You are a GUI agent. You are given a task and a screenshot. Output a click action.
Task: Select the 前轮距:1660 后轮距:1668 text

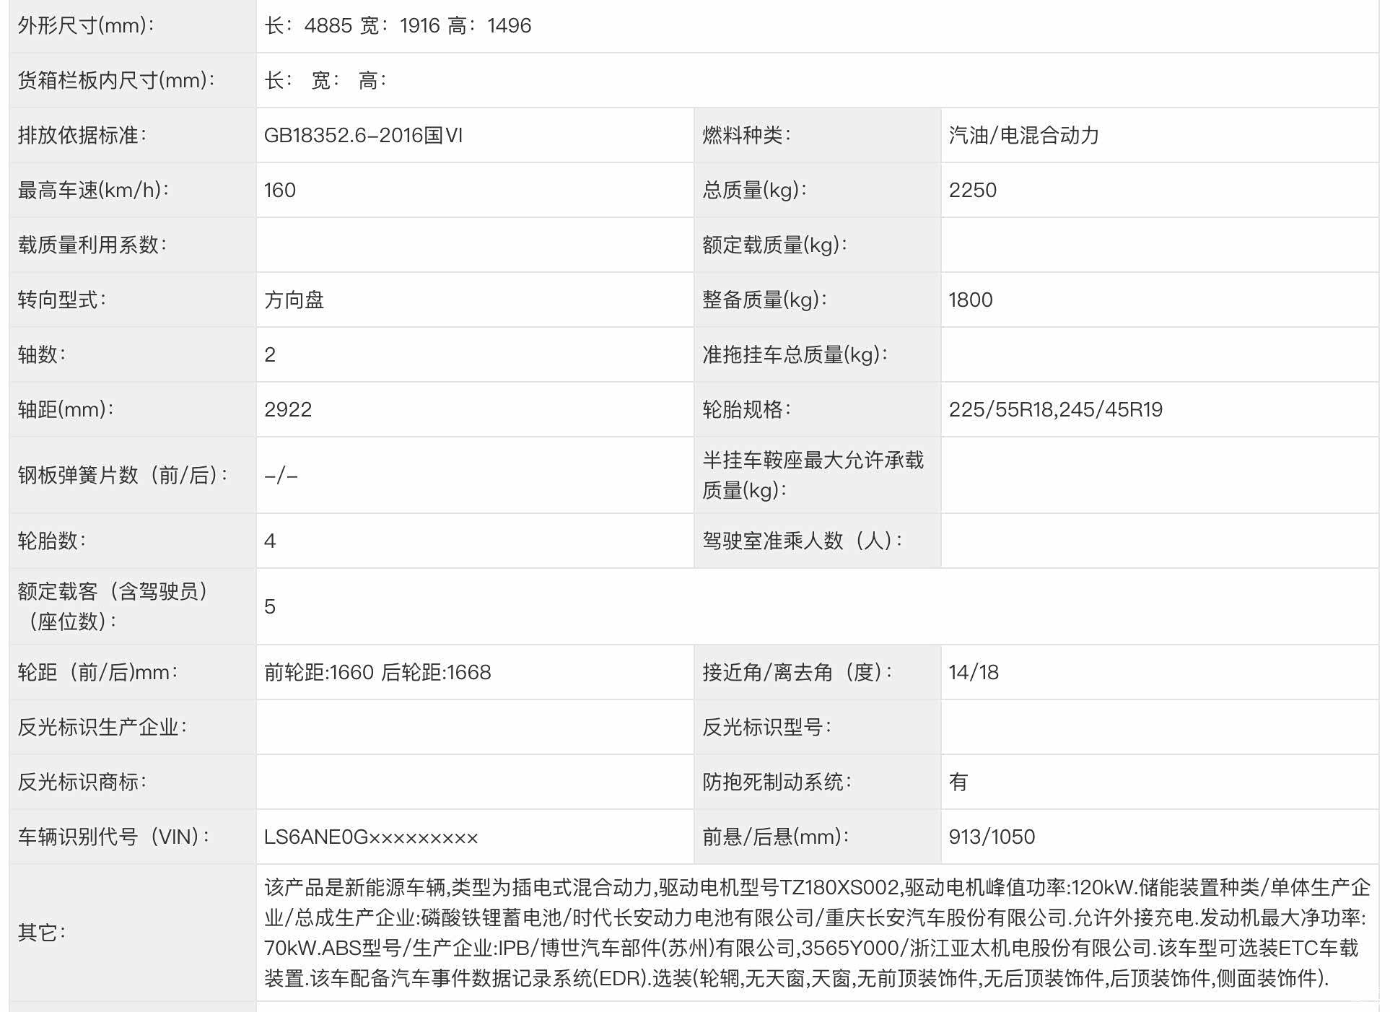(377, 673)
